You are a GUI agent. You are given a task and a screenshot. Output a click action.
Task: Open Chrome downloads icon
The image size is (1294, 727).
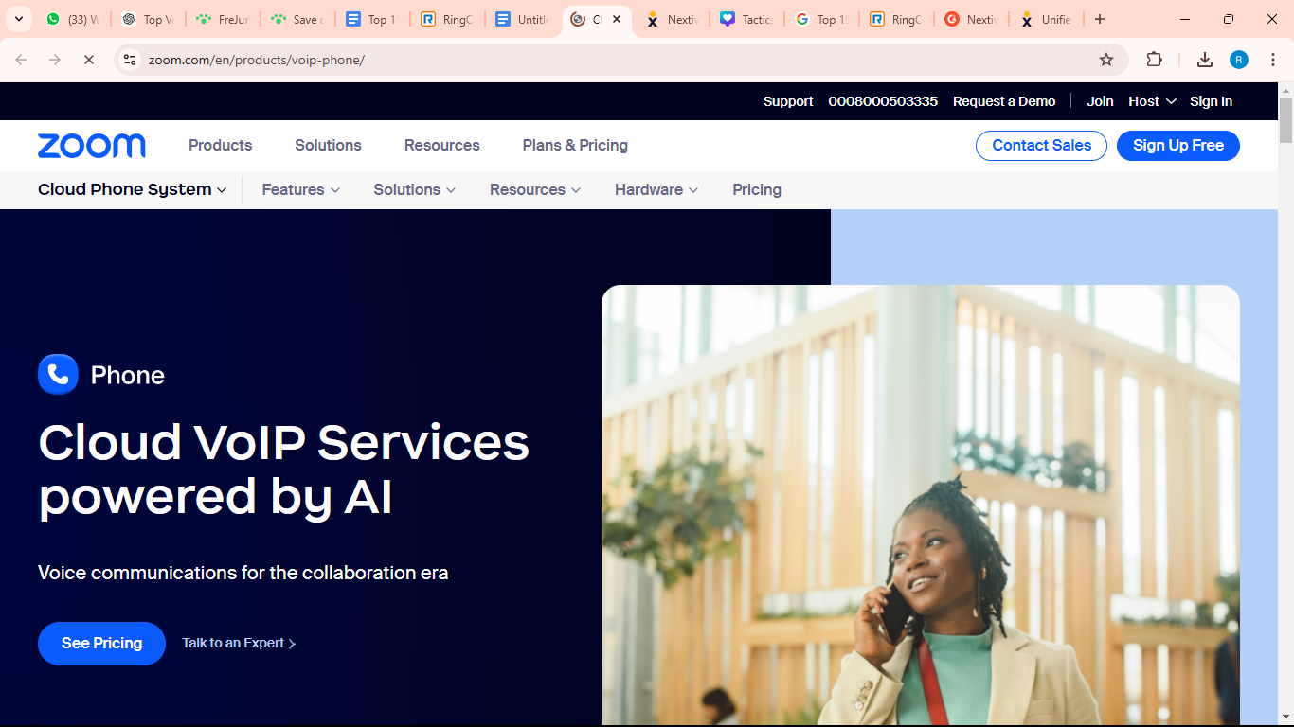click(1204, 60)
